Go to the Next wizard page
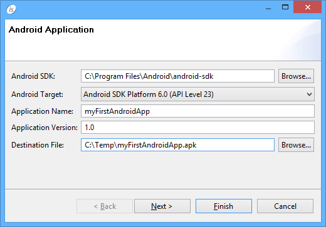 click(162, 206)
